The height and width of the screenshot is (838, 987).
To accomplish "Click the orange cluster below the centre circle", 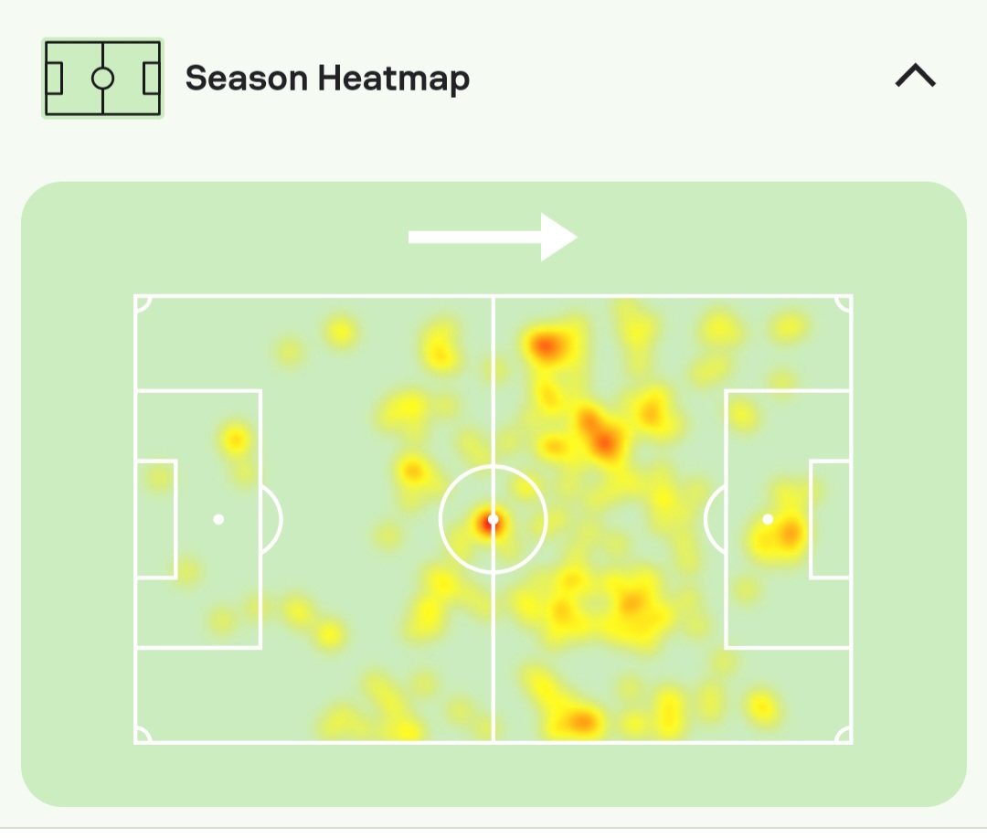I will pos(632,601).
